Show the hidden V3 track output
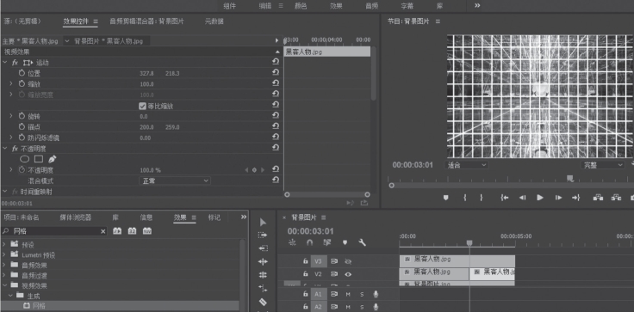This screenshot has width=634, height=312. point(348,261)
